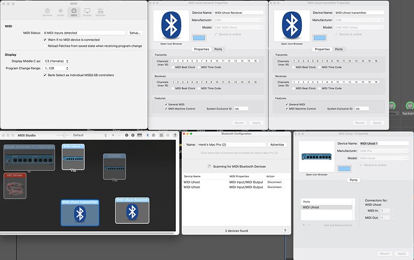
Task: Open color swatch in WIDI Uhost 1 Properties
Action: pyautogui.click(x=344, y=169)
